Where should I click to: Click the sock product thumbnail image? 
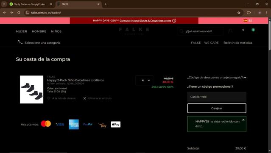(31, 89)
